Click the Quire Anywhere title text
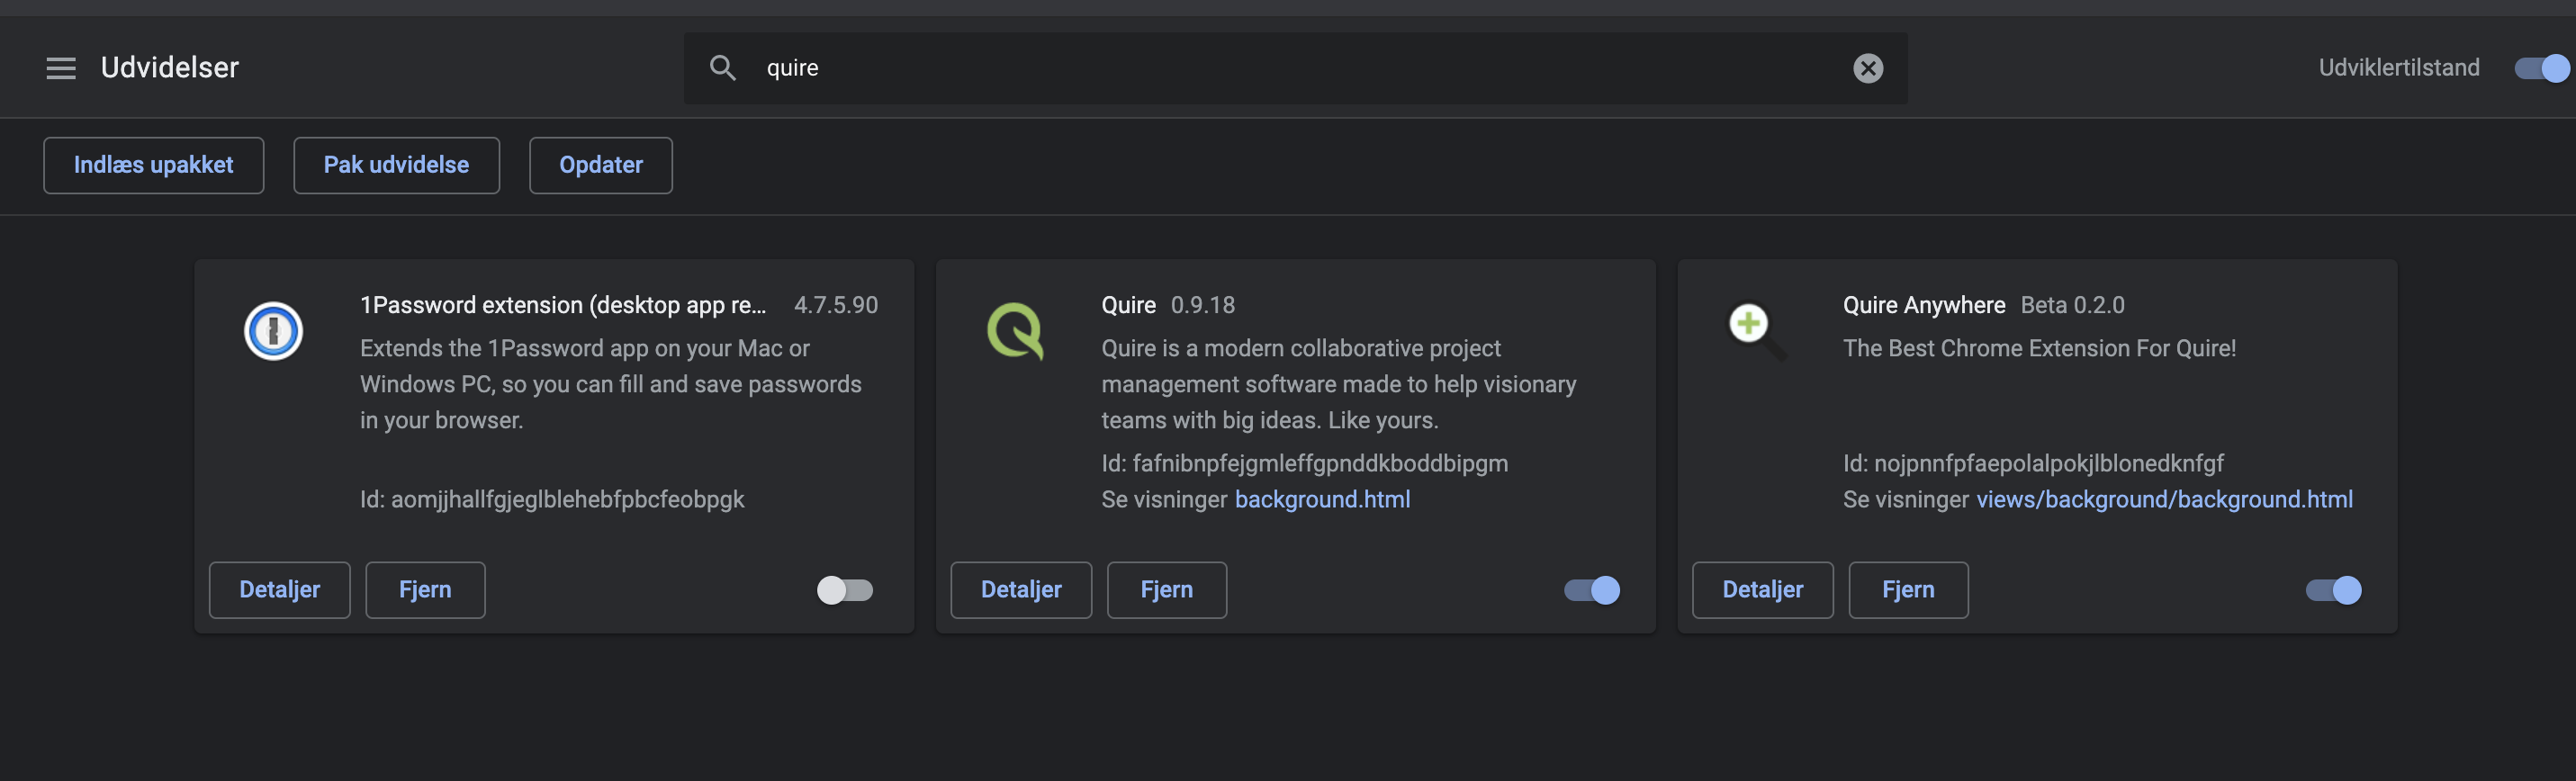 [1924, 305]
